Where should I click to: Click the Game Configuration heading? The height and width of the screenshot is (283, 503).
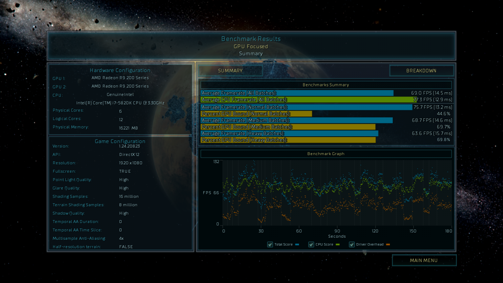(120, 141)
